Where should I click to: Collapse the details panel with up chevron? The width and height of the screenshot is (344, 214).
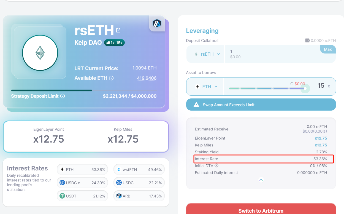[261, 180]
